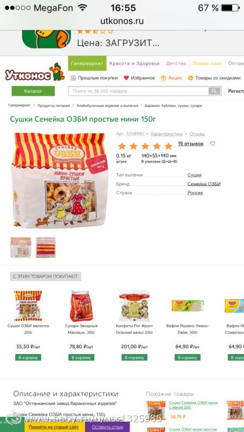Add Конфеты Рот Фронт to cart
Image resolution: width=244 pixels, height=432 pixels.
point(134,357)
